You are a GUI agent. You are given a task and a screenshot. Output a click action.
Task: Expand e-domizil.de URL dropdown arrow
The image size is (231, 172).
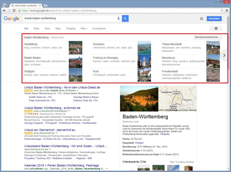pos(69,111)
